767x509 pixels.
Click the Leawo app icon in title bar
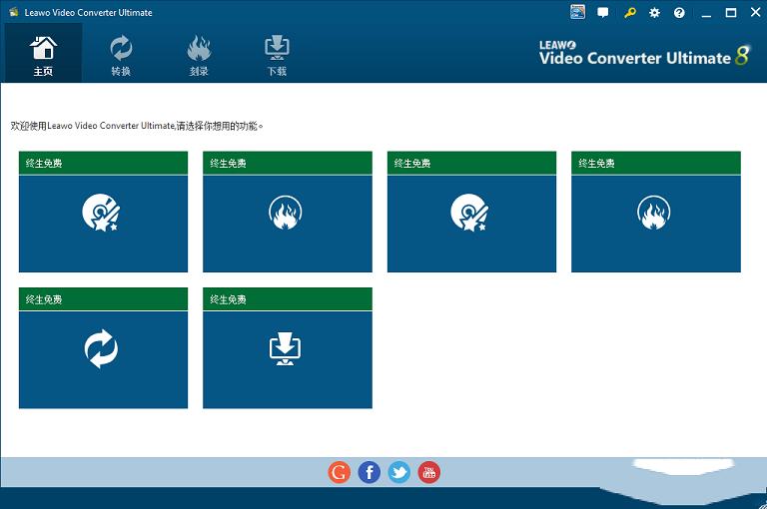pos(14,12)
